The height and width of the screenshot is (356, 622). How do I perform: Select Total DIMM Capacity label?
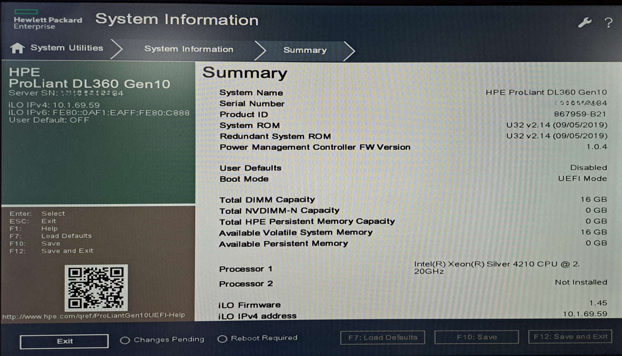pos(267,200)
